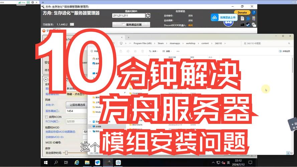The width and height of the screenshot is (297, 167).
Task: Click the version info icon beside 1.1.440.2
Action: (72, 24)
